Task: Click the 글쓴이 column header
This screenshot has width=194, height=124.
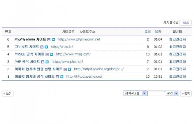Action: [x=177, y=32]
